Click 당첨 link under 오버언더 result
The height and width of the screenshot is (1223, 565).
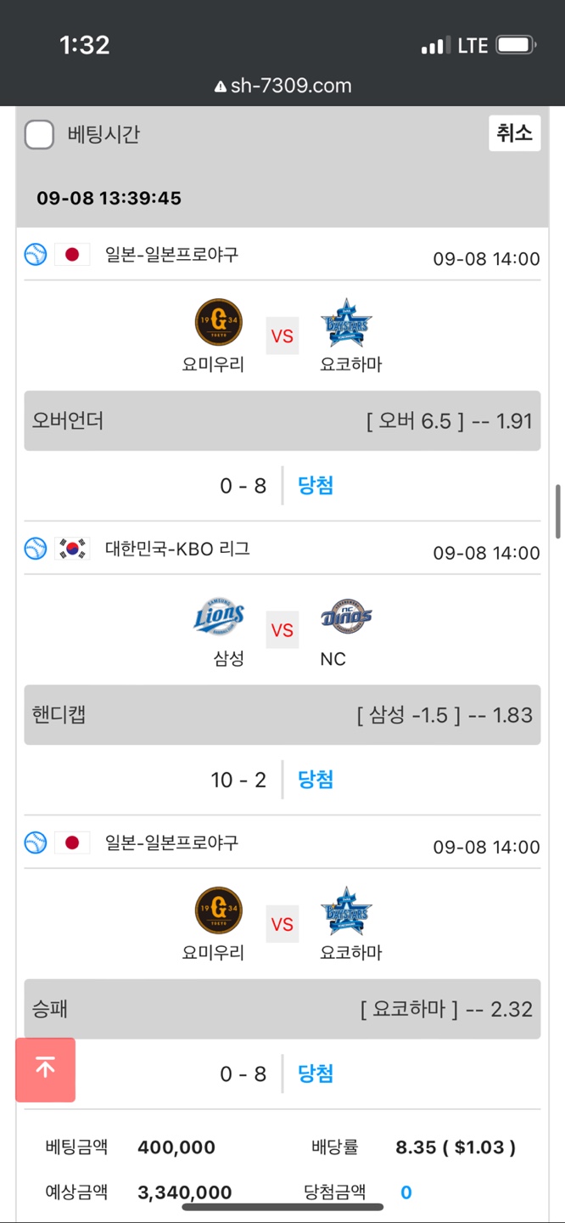coord(316,485)
